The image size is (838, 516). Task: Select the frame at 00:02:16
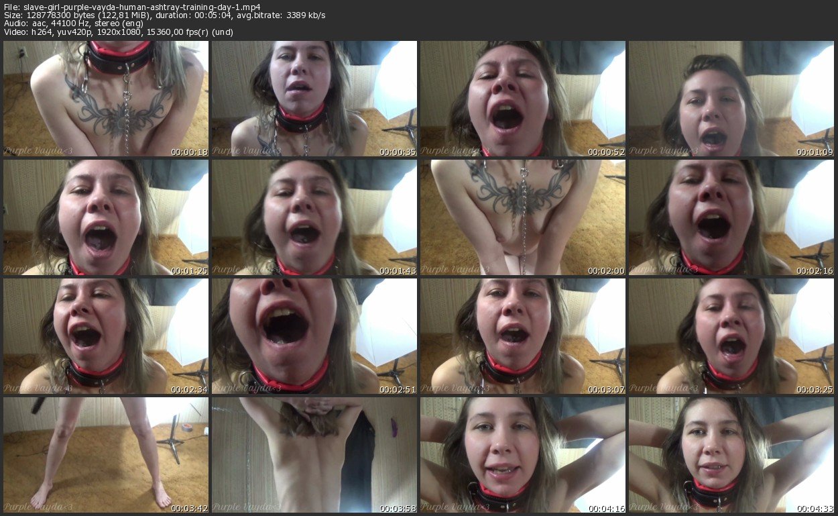(731, 217)
